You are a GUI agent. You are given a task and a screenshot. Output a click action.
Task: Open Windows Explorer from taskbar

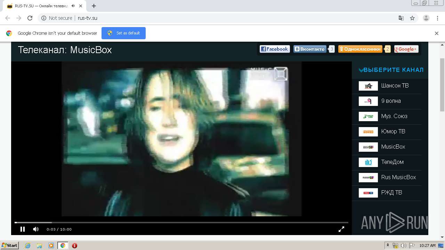point(39,245)
